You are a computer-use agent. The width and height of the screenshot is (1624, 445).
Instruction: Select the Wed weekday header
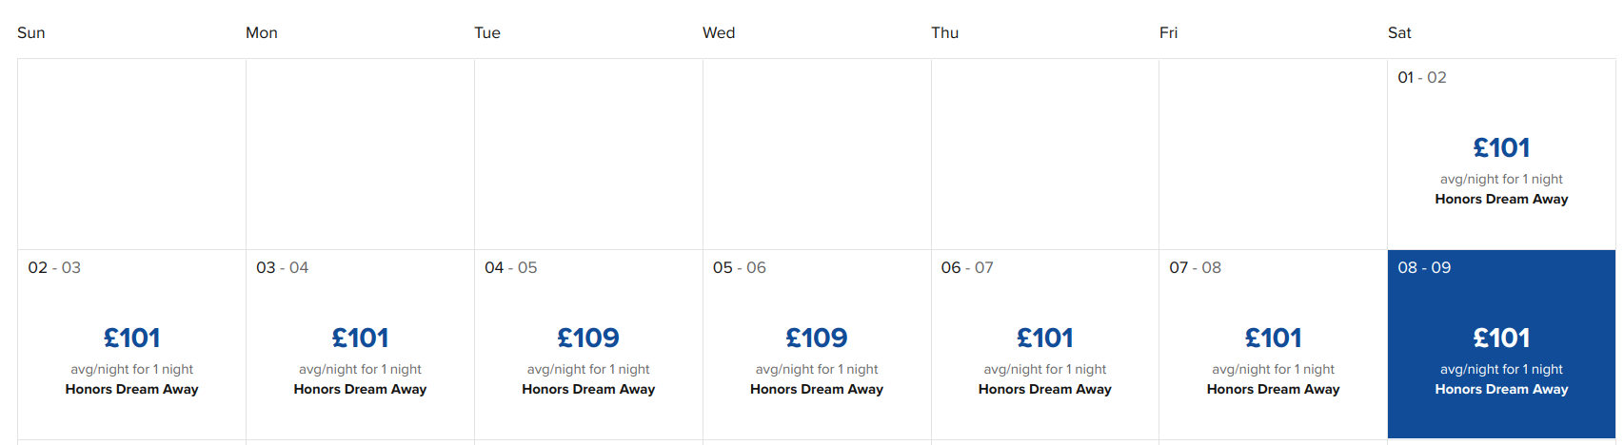point(719,33)
